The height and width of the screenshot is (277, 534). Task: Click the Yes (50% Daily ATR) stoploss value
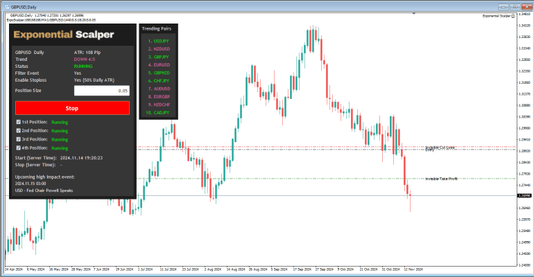tap(94, 80)
